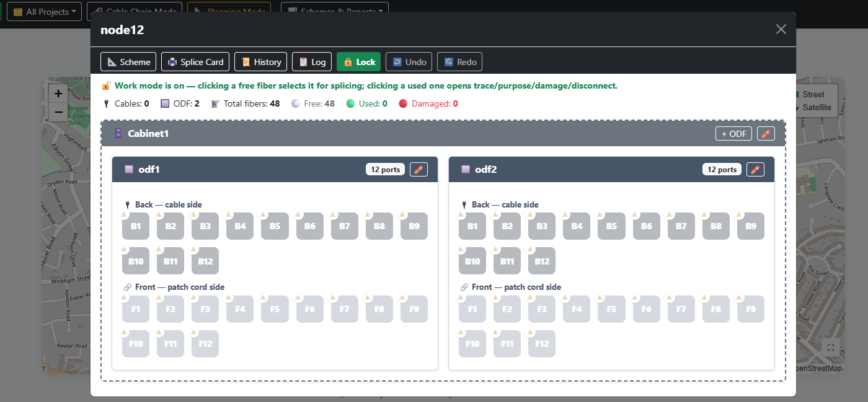Select odf2 back port B1
The image size is (868, 402).
click(x=472, y=226)
